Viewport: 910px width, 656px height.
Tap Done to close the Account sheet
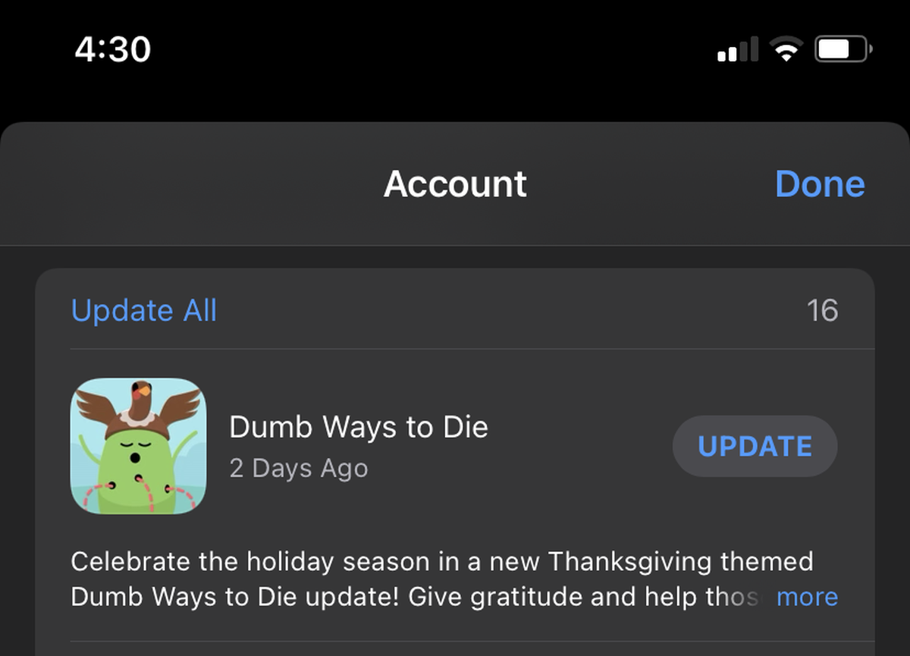[x=820, y=184]
